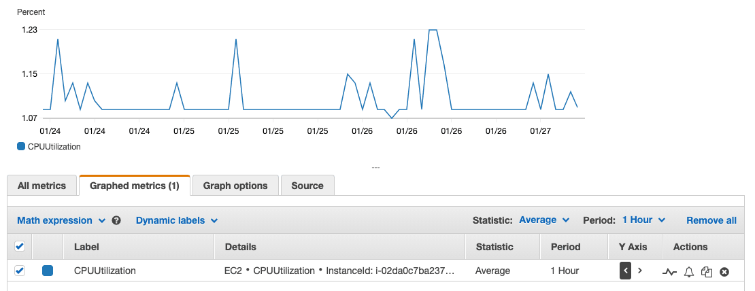Change the CPUUtilization row color swatch
Screen dimensions: 755x291
click(x=48, y=271)
